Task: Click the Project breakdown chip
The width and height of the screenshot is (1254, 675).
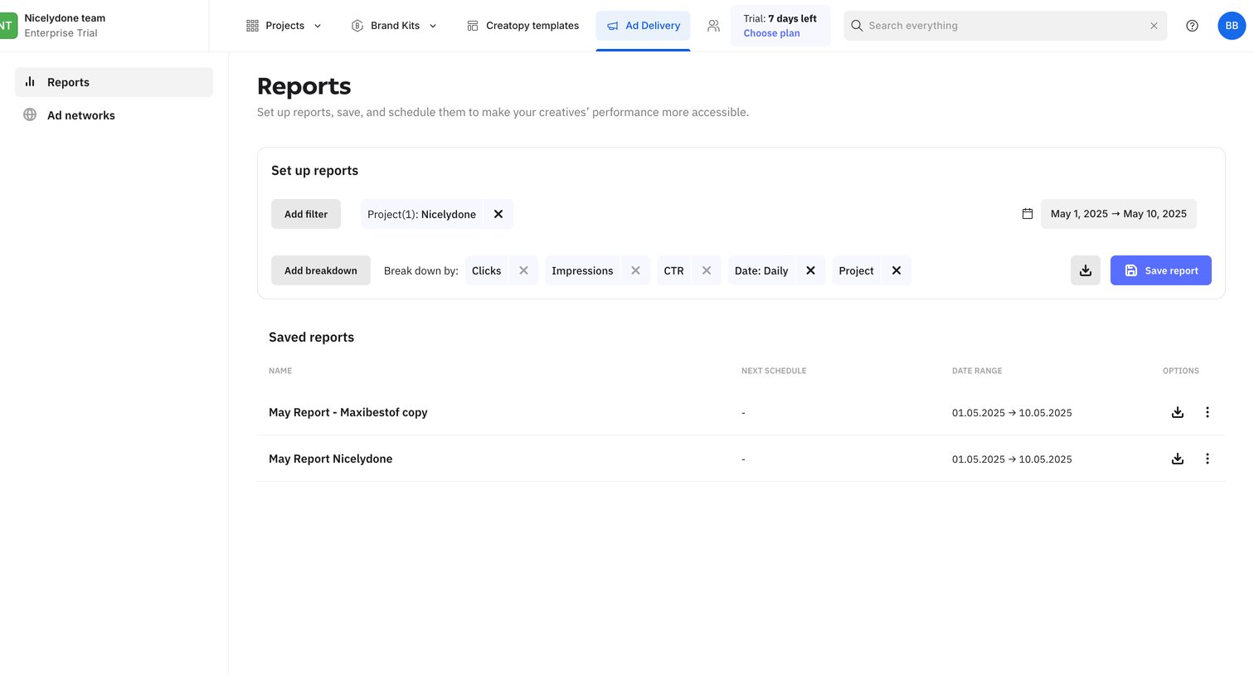Action: pyautogui.click(x=856, y=270)
